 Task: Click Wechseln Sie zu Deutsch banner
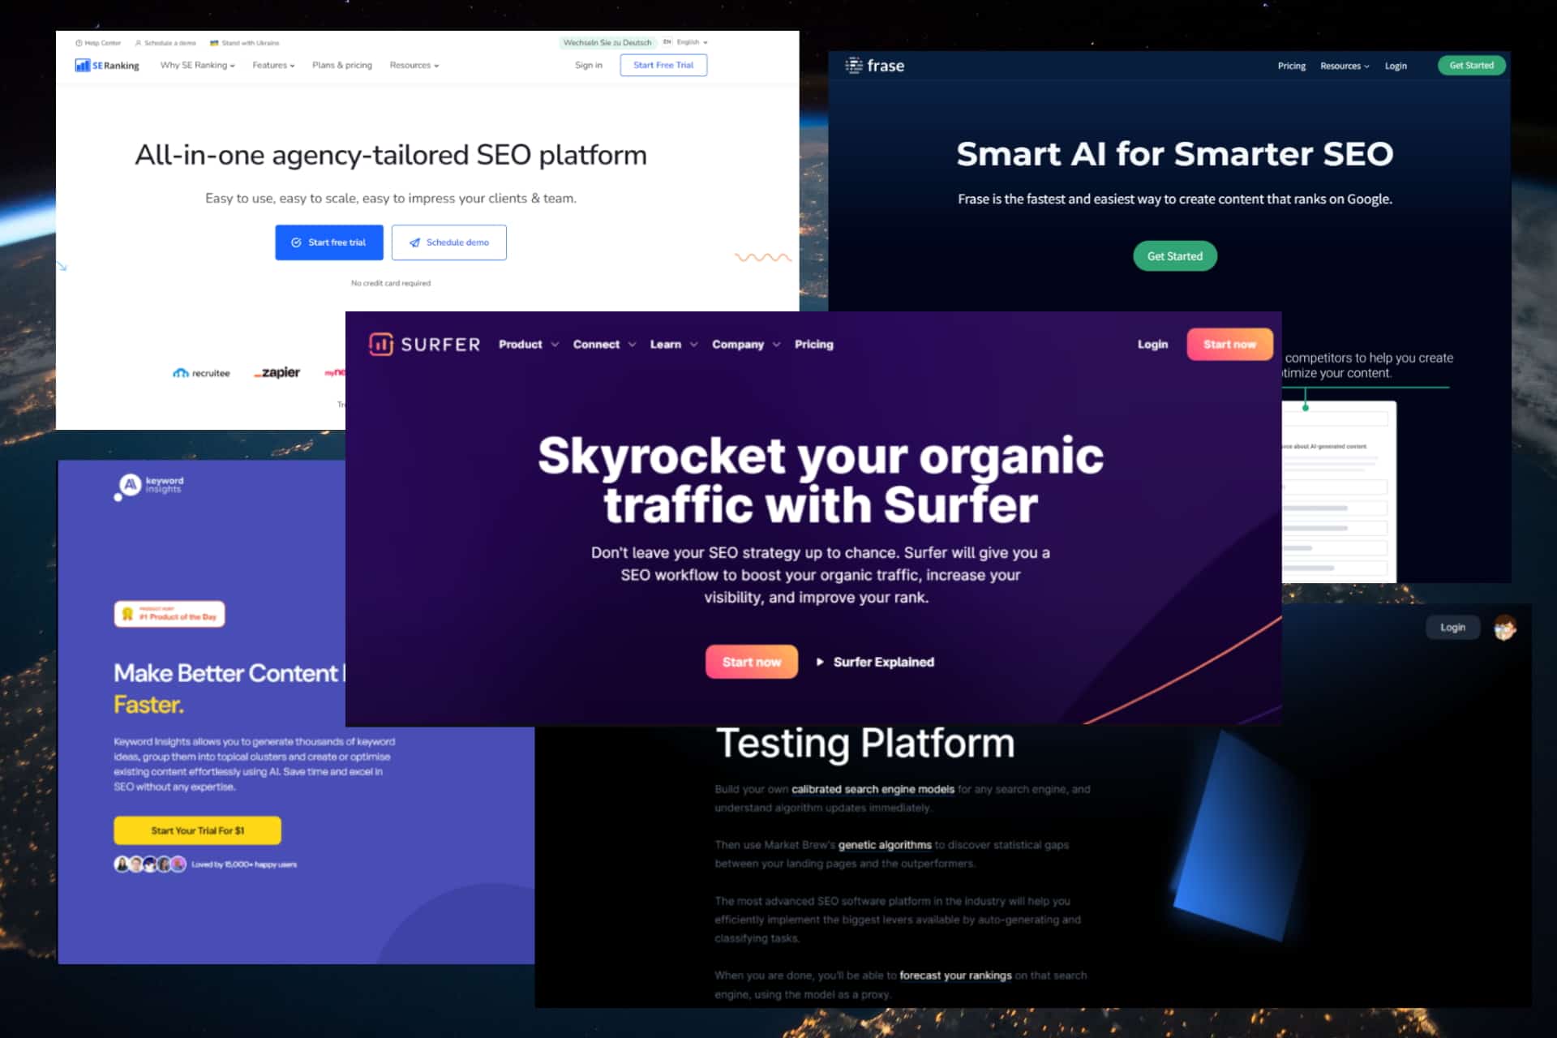click(607, 42)
